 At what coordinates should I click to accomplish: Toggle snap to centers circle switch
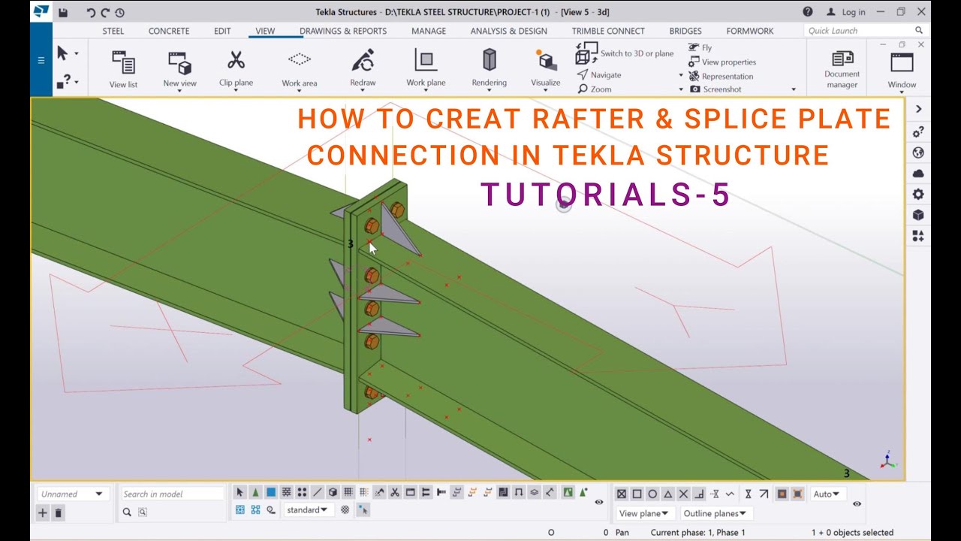click(652, 494)
